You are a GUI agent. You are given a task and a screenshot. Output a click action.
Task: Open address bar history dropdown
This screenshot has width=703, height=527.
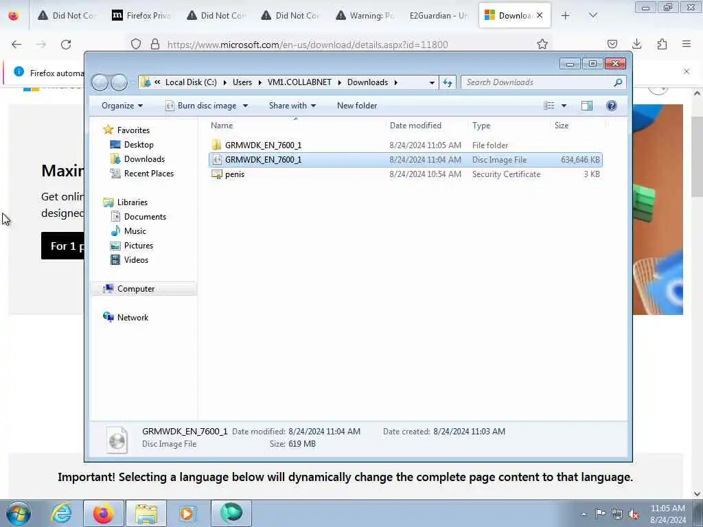pyautogui.click(x=432, y=82)
